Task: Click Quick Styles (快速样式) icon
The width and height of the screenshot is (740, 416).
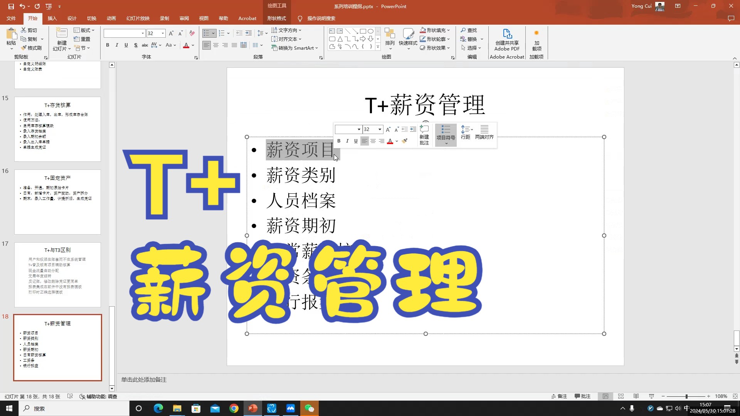Action: coord(408,38)
